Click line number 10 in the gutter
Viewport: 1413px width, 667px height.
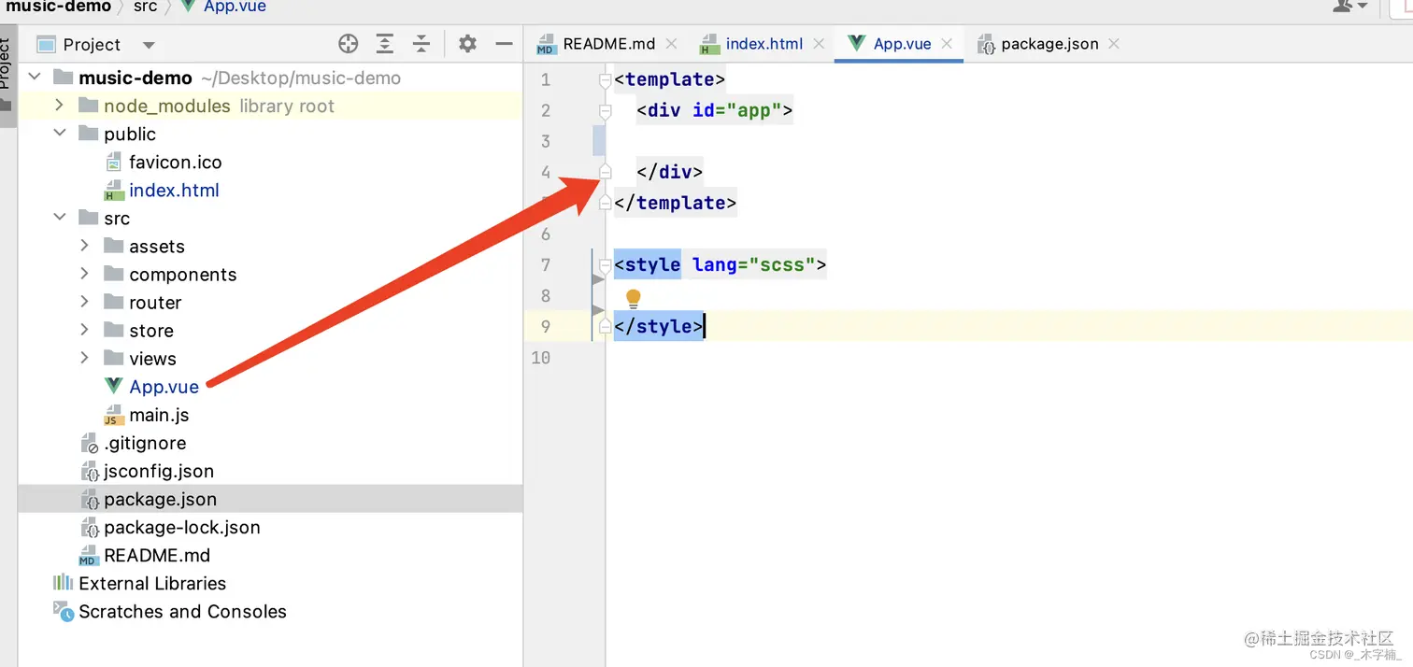[x=540, y=357]
